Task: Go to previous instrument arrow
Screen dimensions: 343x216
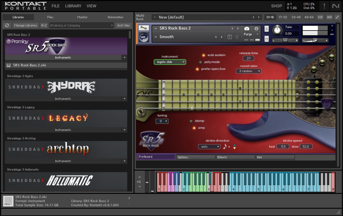Action: [232, 28]
